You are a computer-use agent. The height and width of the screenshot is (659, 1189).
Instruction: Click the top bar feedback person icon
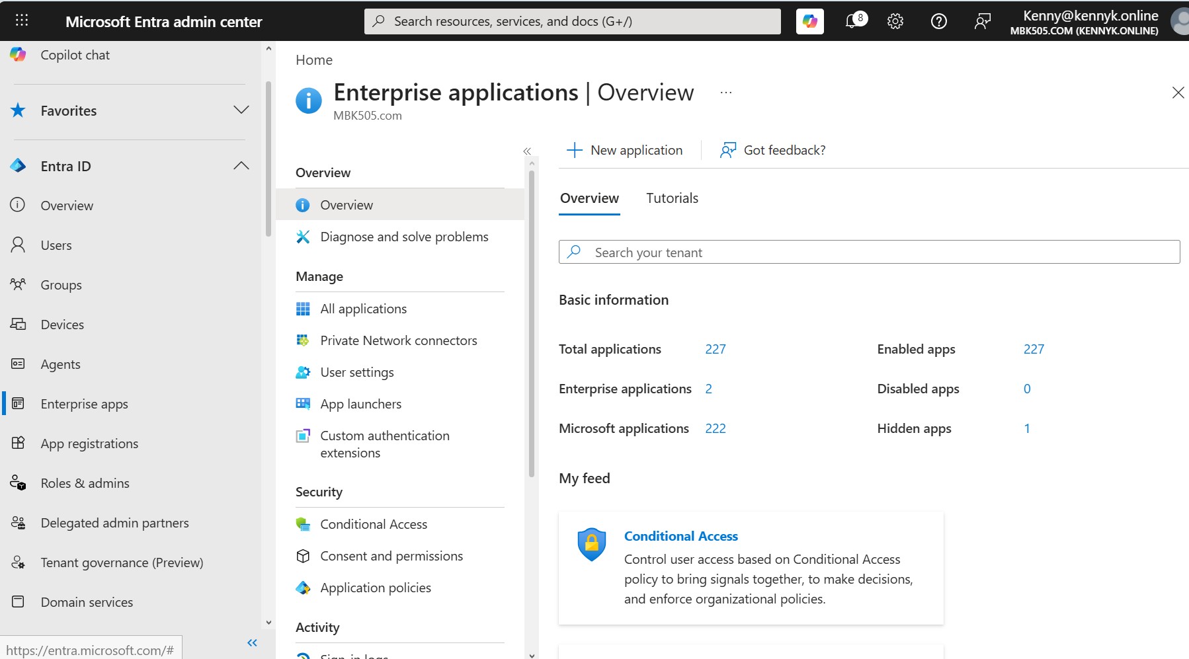pyautogui.click(x=982, y=21)
